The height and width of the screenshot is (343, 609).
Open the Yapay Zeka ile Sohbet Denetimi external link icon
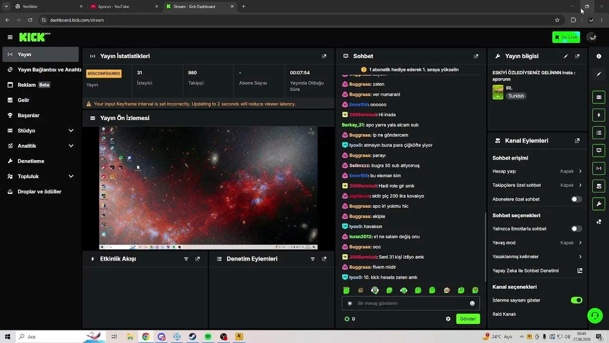(580, 271)
